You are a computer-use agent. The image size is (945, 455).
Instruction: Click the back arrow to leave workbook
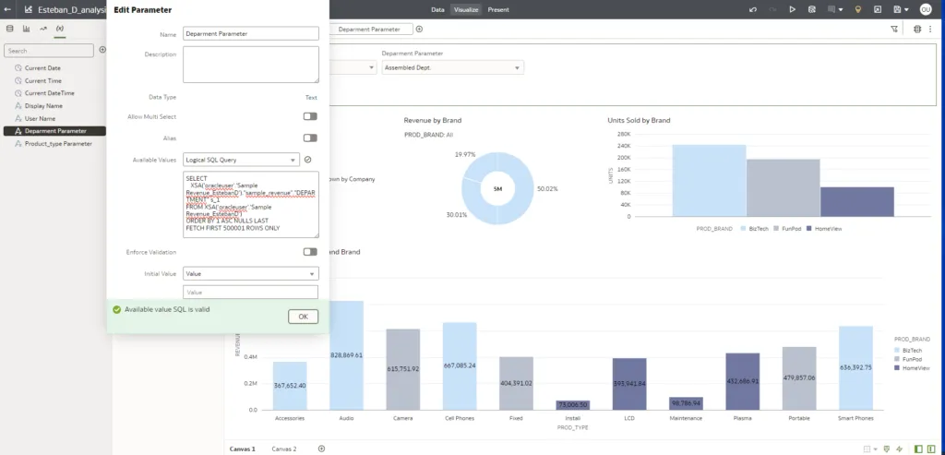[x=8, y=9]
